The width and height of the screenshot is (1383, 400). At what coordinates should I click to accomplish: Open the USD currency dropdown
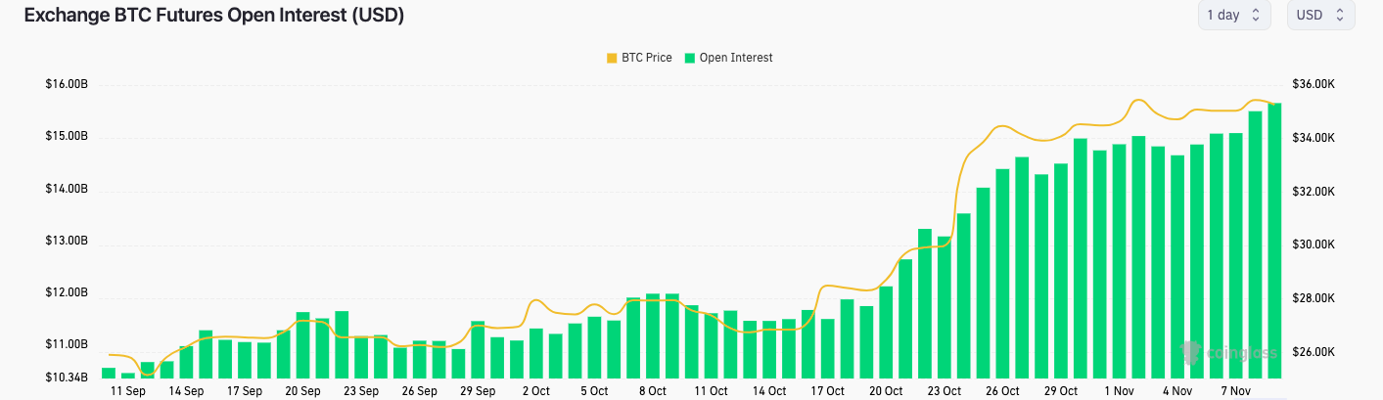click(1321, 15)
